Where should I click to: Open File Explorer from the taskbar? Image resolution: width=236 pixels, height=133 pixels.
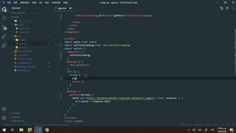(x=21, y=130)
